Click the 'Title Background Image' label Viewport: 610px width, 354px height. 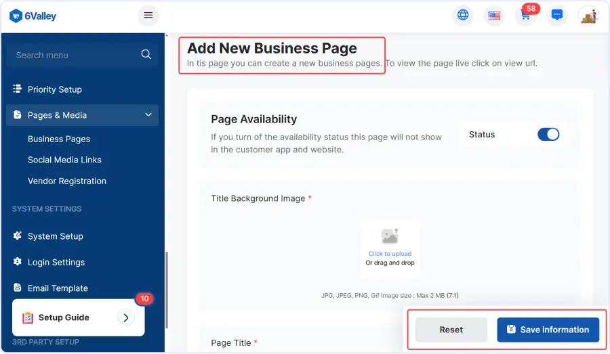tap(258, 198)
